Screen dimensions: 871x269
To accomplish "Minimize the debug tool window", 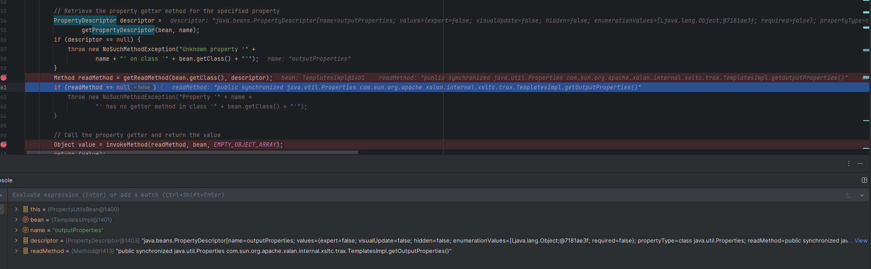I will click(860, 164).
